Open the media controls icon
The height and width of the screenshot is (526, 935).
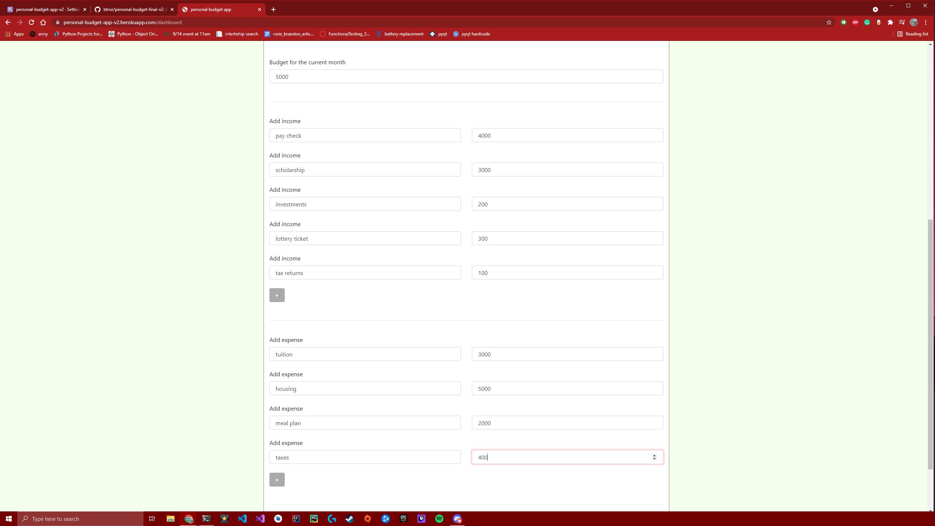point(902,22)
